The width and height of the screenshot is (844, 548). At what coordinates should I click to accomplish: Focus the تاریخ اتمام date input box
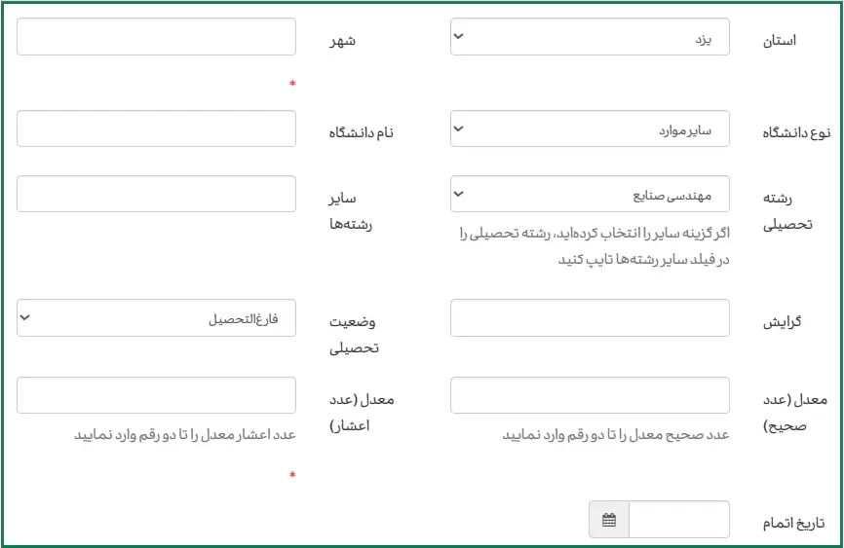[678, 520]
